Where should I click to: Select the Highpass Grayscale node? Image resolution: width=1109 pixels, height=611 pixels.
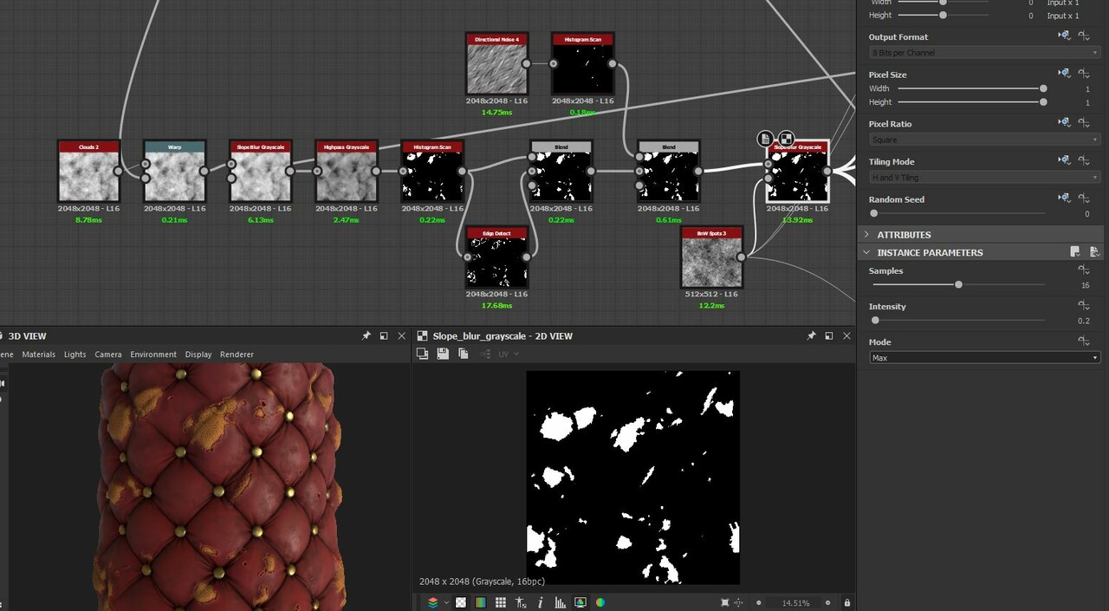point(347,172)
